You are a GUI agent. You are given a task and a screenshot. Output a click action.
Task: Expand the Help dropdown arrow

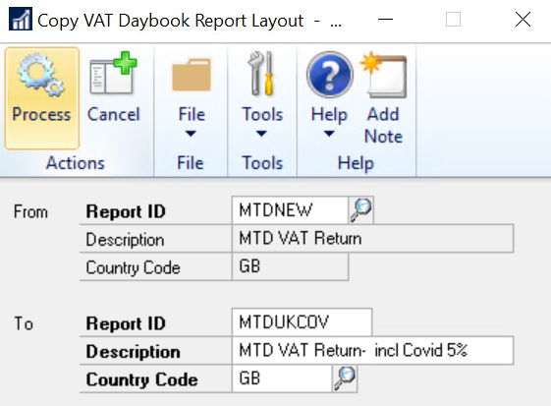point(329,134)
